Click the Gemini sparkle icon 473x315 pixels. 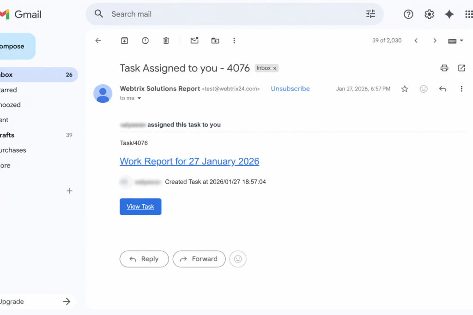[x=449, y=14]
